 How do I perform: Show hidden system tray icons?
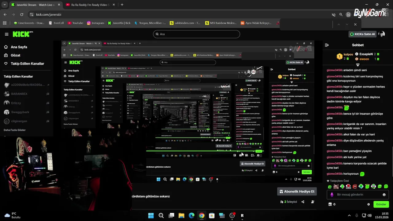pos(349,215)
